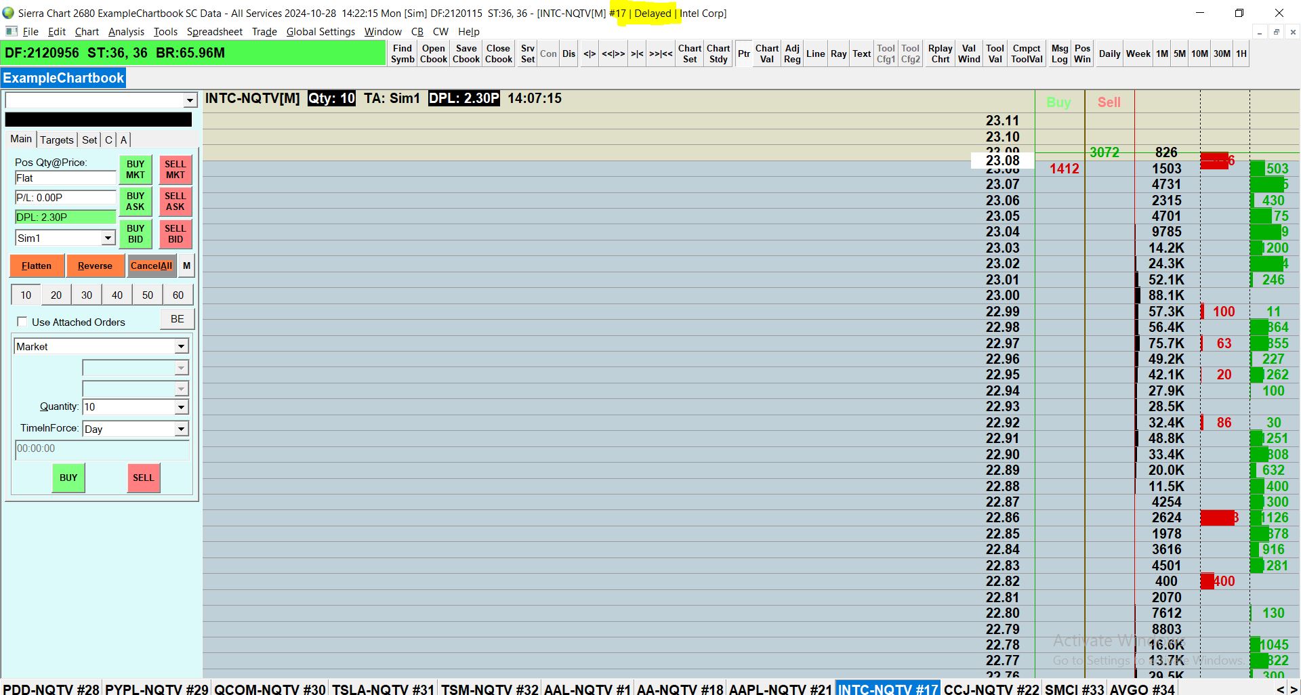Set chart to 1H timeframe
1301x695 pixels.
[1241, 54]
